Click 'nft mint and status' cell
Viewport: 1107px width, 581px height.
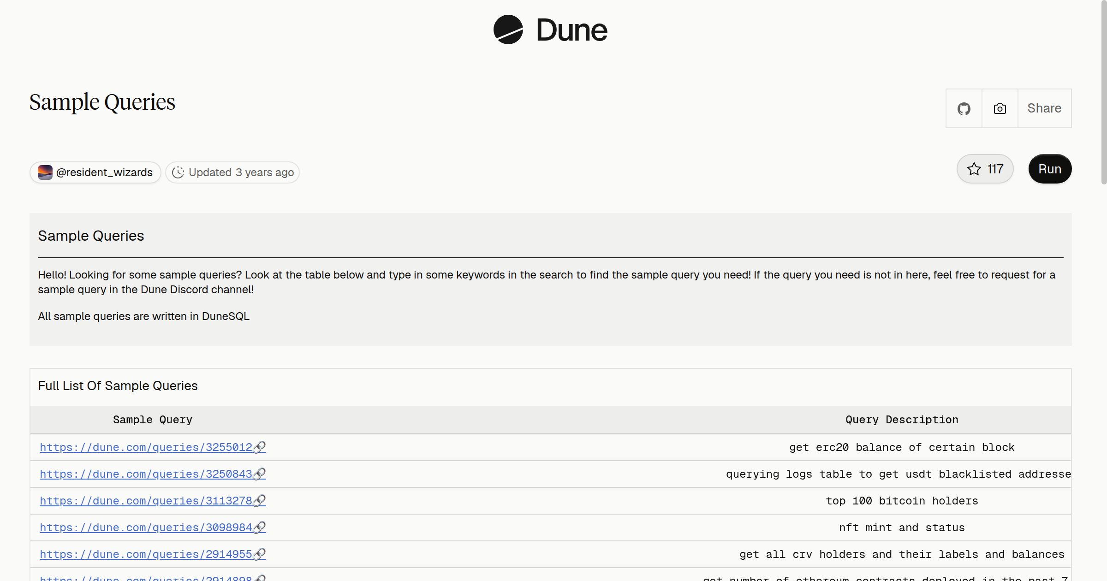click(x=902, y=528)
